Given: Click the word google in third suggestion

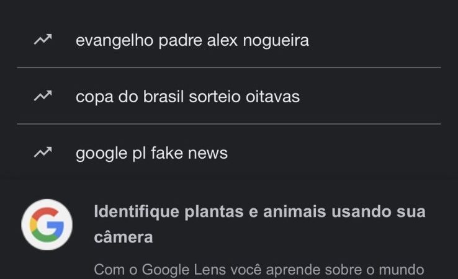Looking at the screenshot, I should pos(101,154).
